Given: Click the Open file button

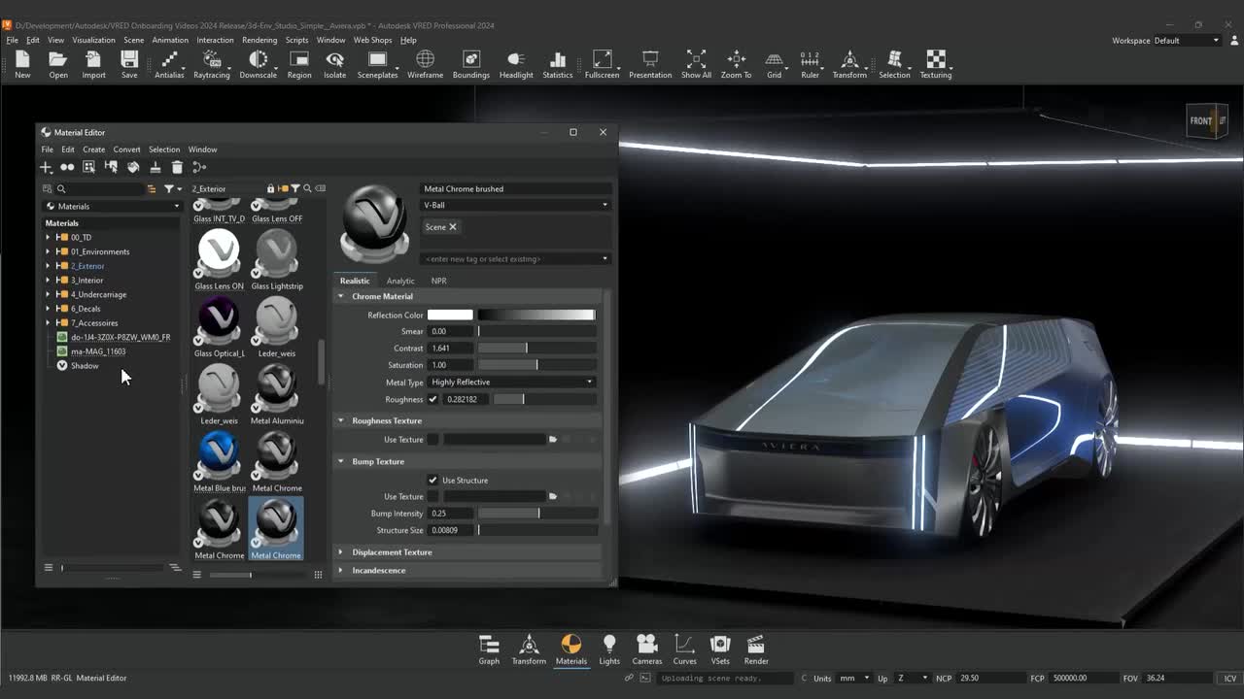Looking at the screenshot, I should coord(58,64).
